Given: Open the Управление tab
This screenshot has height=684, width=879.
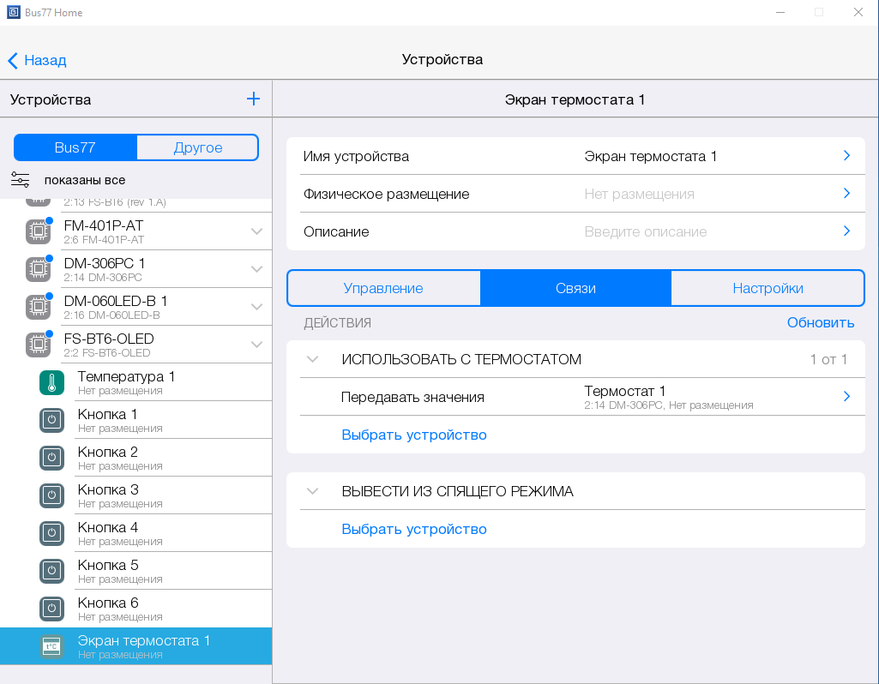Looking at the screenshot, I should click(383, 288).
